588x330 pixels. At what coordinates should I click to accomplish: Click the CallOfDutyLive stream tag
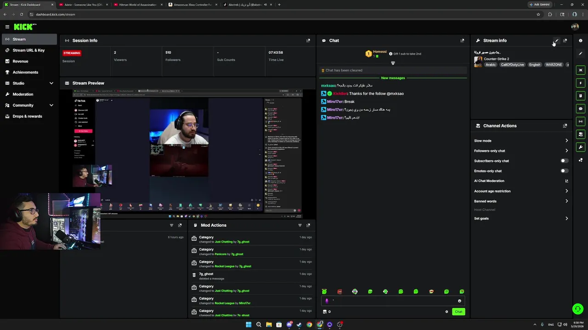(x=512, y=65)
